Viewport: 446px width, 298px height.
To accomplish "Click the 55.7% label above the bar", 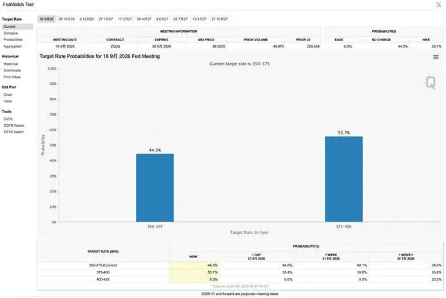I will pos(344,133).
